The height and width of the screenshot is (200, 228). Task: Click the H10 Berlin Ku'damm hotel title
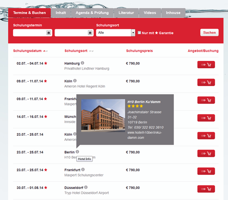coord(144,102)
